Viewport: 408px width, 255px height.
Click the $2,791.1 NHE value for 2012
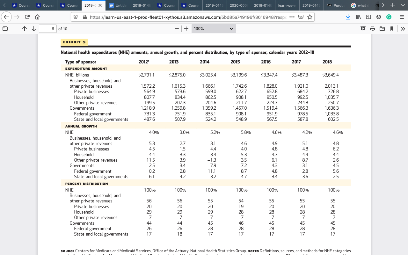[146, 75]
